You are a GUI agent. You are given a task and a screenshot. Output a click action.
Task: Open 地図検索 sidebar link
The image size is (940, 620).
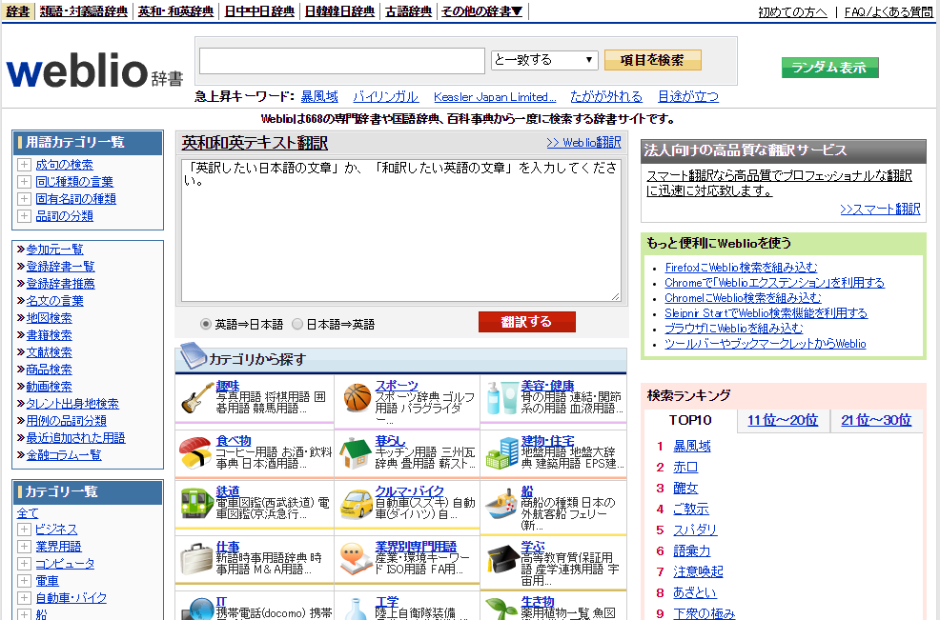click(49, 318)
